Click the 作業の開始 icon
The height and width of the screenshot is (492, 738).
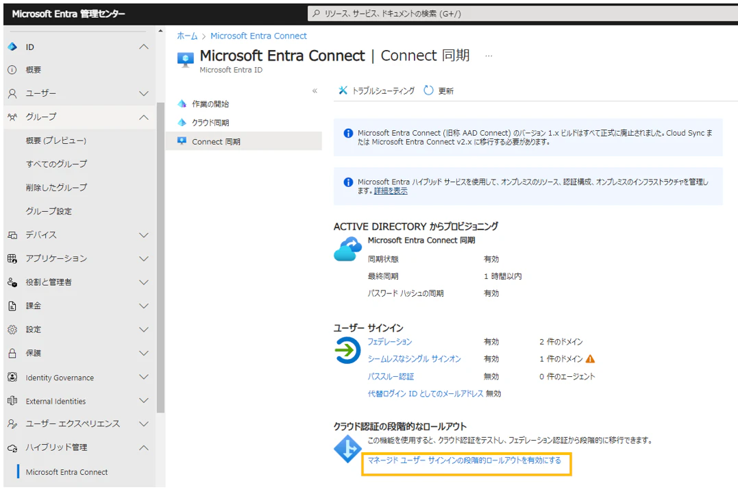(x=182, y=103)
